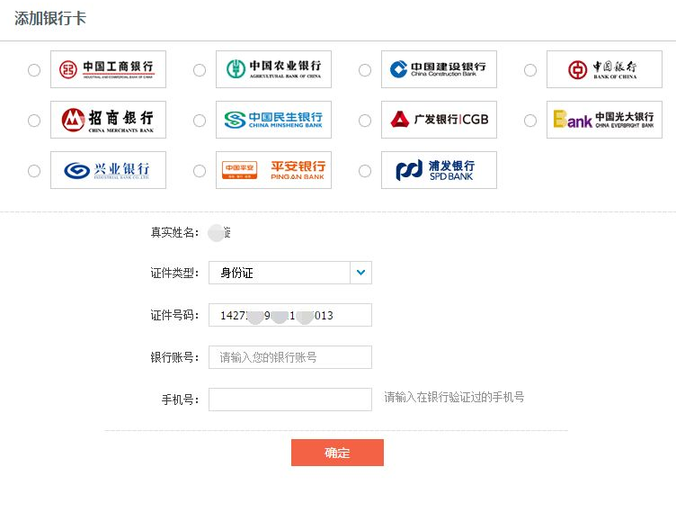The height and width of the screenshot is (512, 676).
Task: Select the Industrial Bank radio button
Action: [x=34, y=171]
